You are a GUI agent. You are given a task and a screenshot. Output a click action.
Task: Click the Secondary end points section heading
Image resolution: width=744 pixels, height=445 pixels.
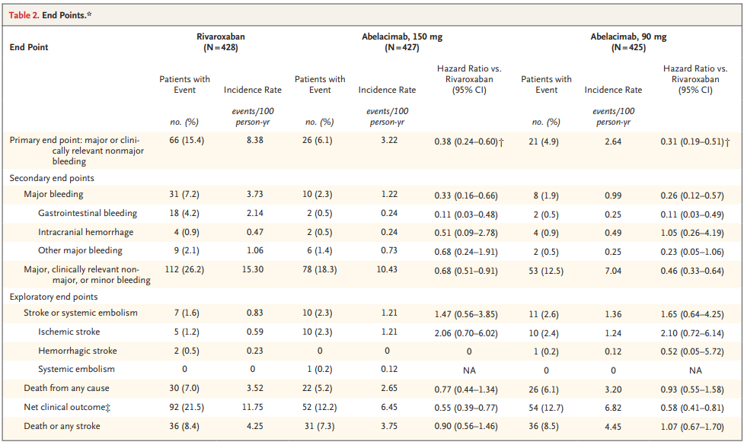(51, 177)
